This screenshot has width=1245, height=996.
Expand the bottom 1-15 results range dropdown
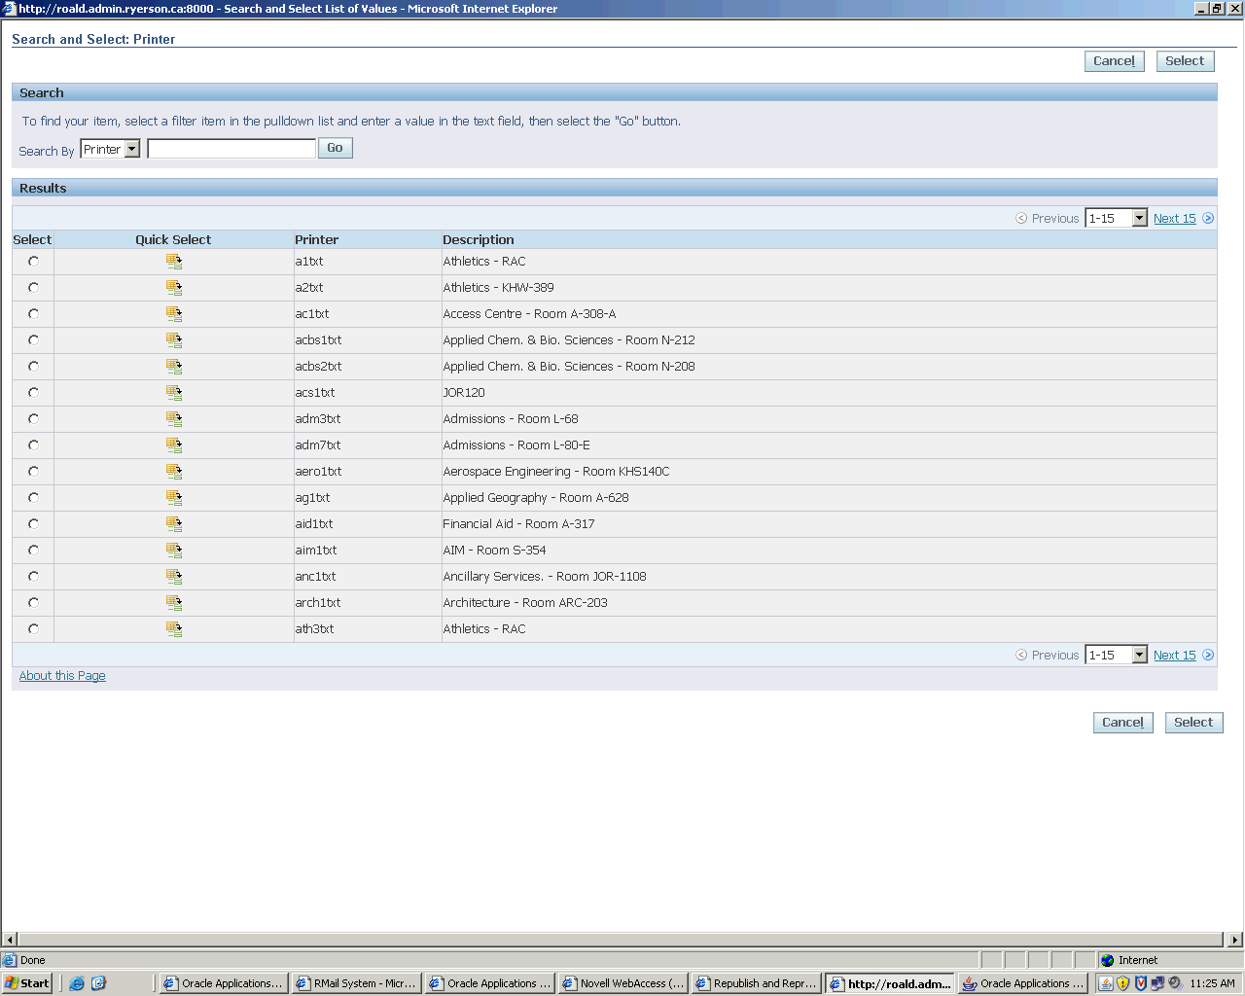(1139, 656)
